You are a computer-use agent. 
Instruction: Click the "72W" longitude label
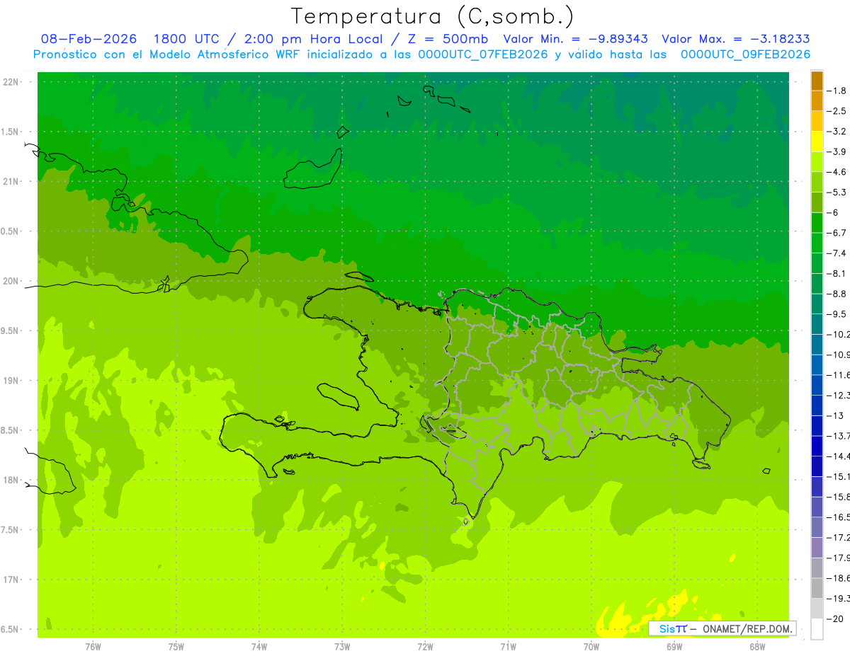(426, 647)
